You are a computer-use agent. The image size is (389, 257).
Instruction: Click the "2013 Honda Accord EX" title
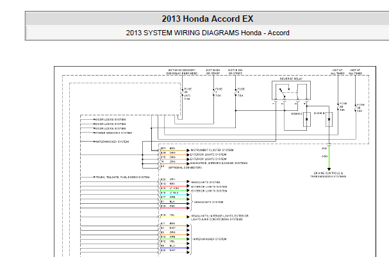pyautogui.click(x=208, y=19)
